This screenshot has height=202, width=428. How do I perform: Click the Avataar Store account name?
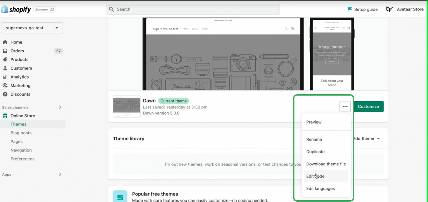[410, 9]
